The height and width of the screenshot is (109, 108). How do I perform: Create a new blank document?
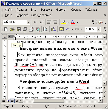click(6, 29)
